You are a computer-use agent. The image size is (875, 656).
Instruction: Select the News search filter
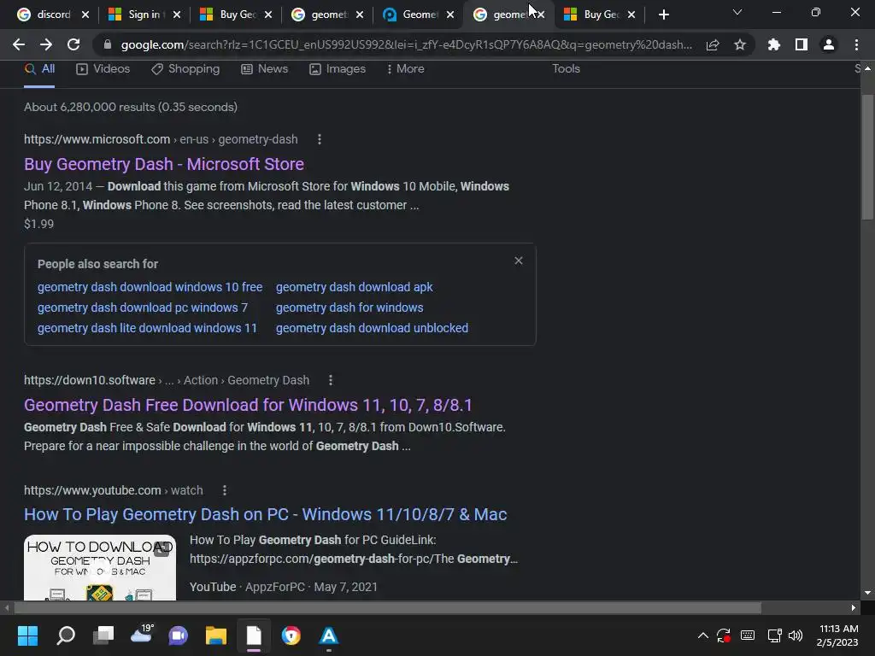pyautogui.click(x=265, y=68)
